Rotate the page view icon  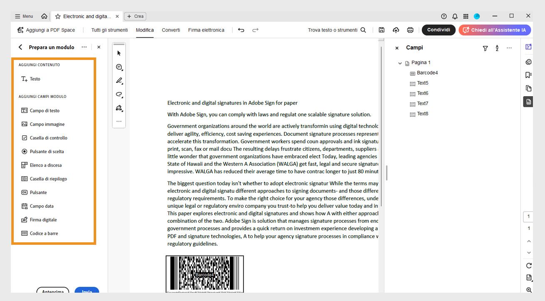coord(529,266)
